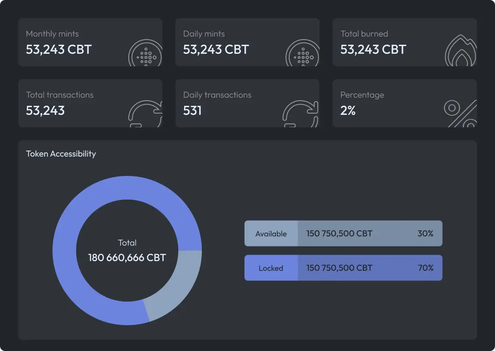Select the Daily transactions value 531
495x351 pixels.
pyautogui.click(x=192, y=111)
